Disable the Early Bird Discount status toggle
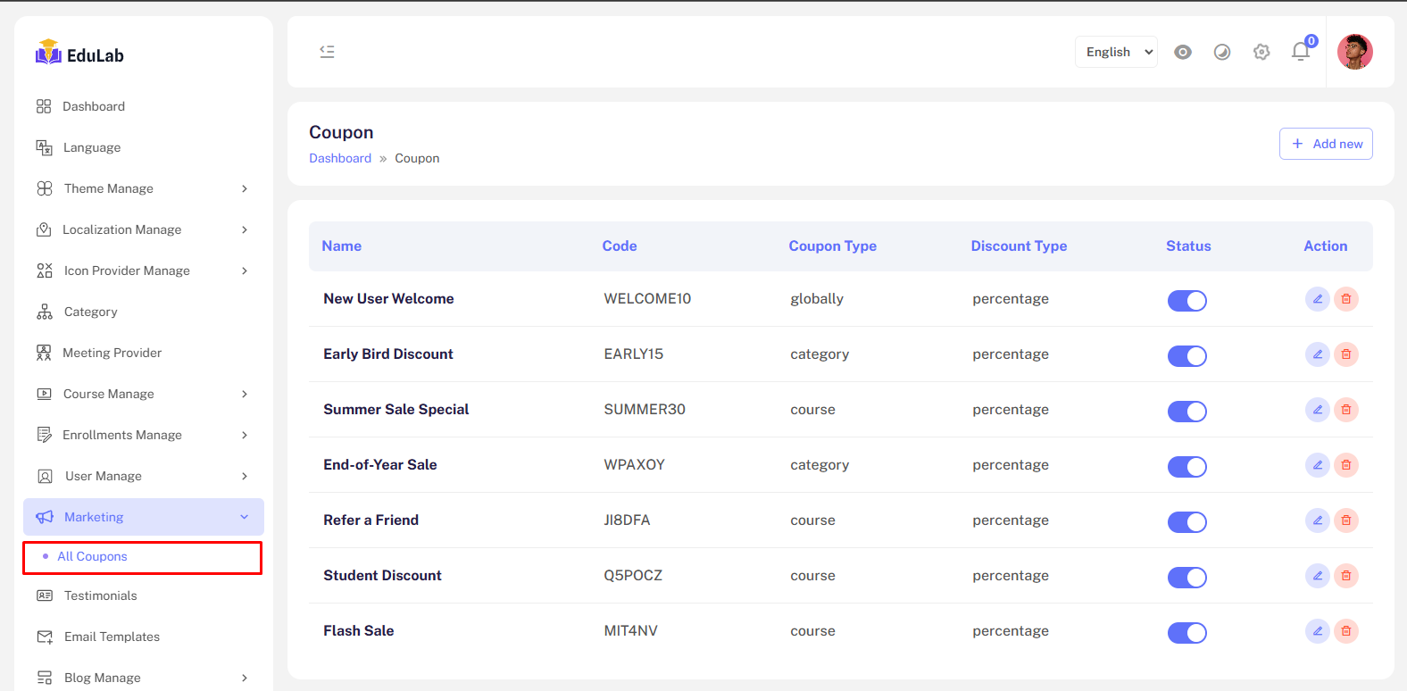This screenshot has width=1407, height=691. pos(1186,356)
